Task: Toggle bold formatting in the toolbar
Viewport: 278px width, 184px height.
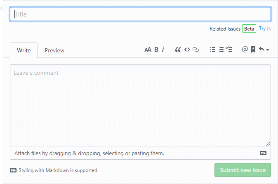Action: click(x=156, y=50)
